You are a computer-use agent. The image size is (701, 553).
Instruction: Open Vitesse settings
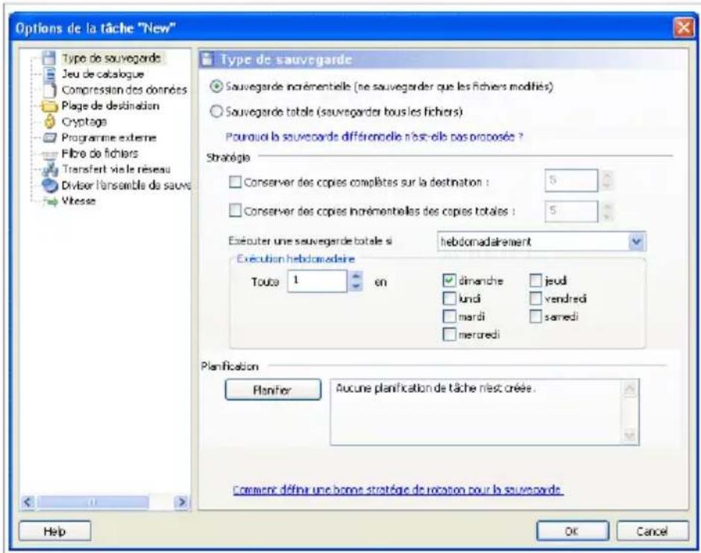coord(78,201)
